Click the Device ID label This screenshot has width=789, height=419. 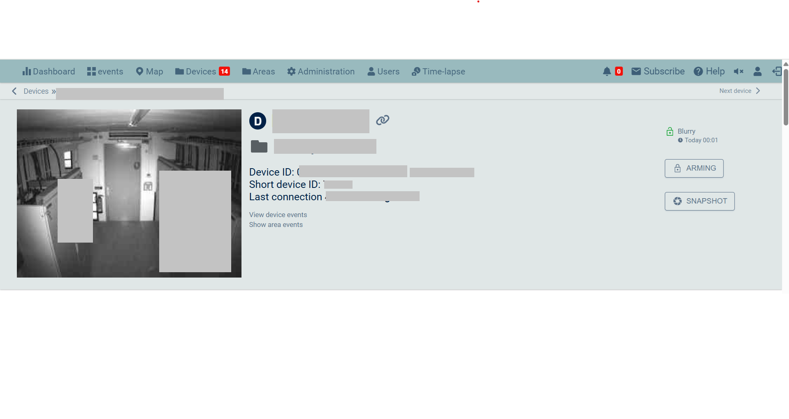(272, 172)
